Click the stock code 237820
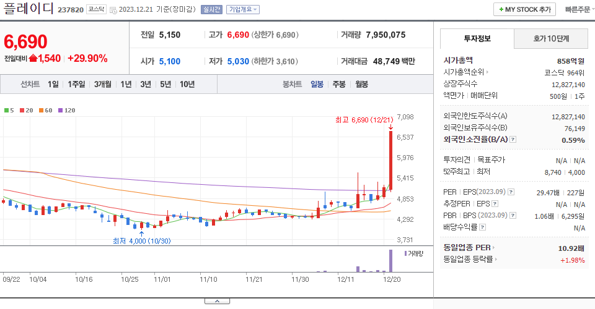The width and height of the screenshot is (595, 309). click(x=71, y=10)
